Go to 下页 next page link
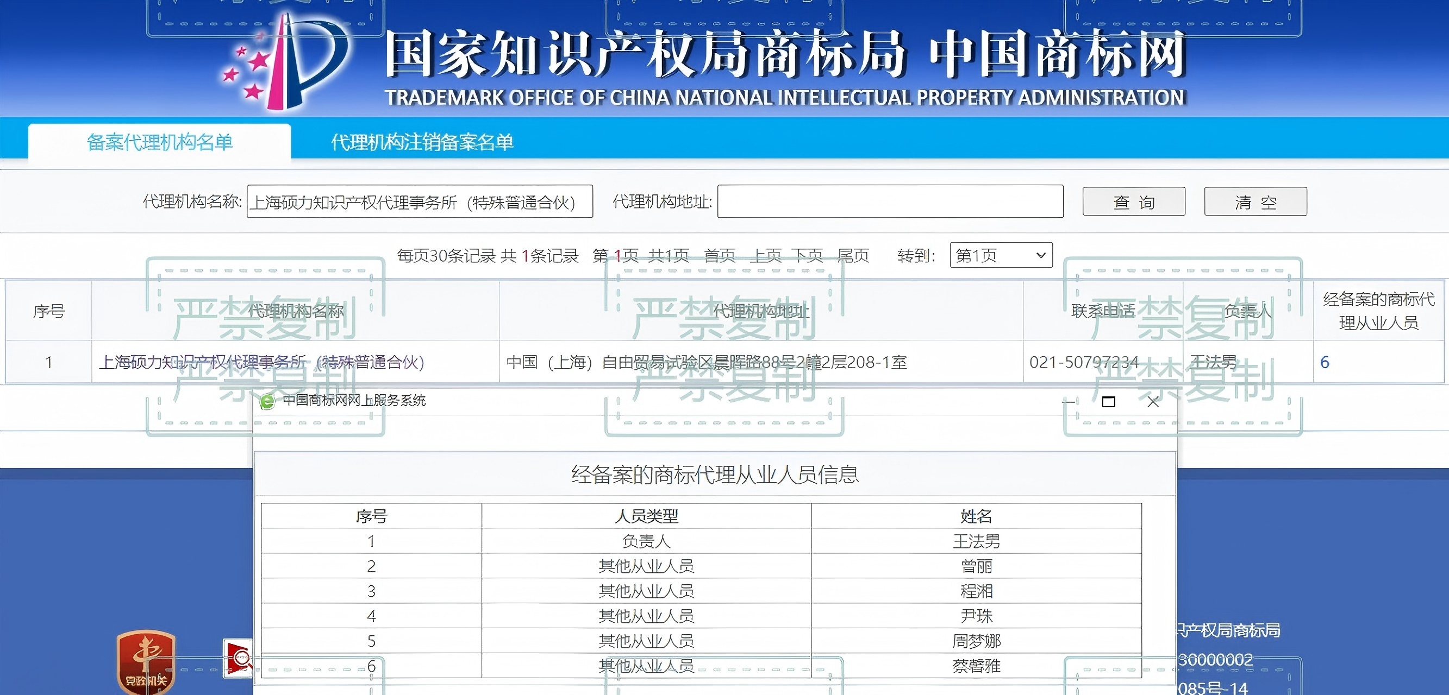 [808, 256]
